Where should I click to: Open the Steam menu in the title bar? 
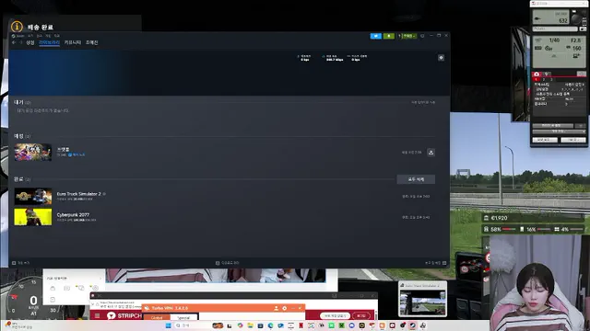[18, 36]
